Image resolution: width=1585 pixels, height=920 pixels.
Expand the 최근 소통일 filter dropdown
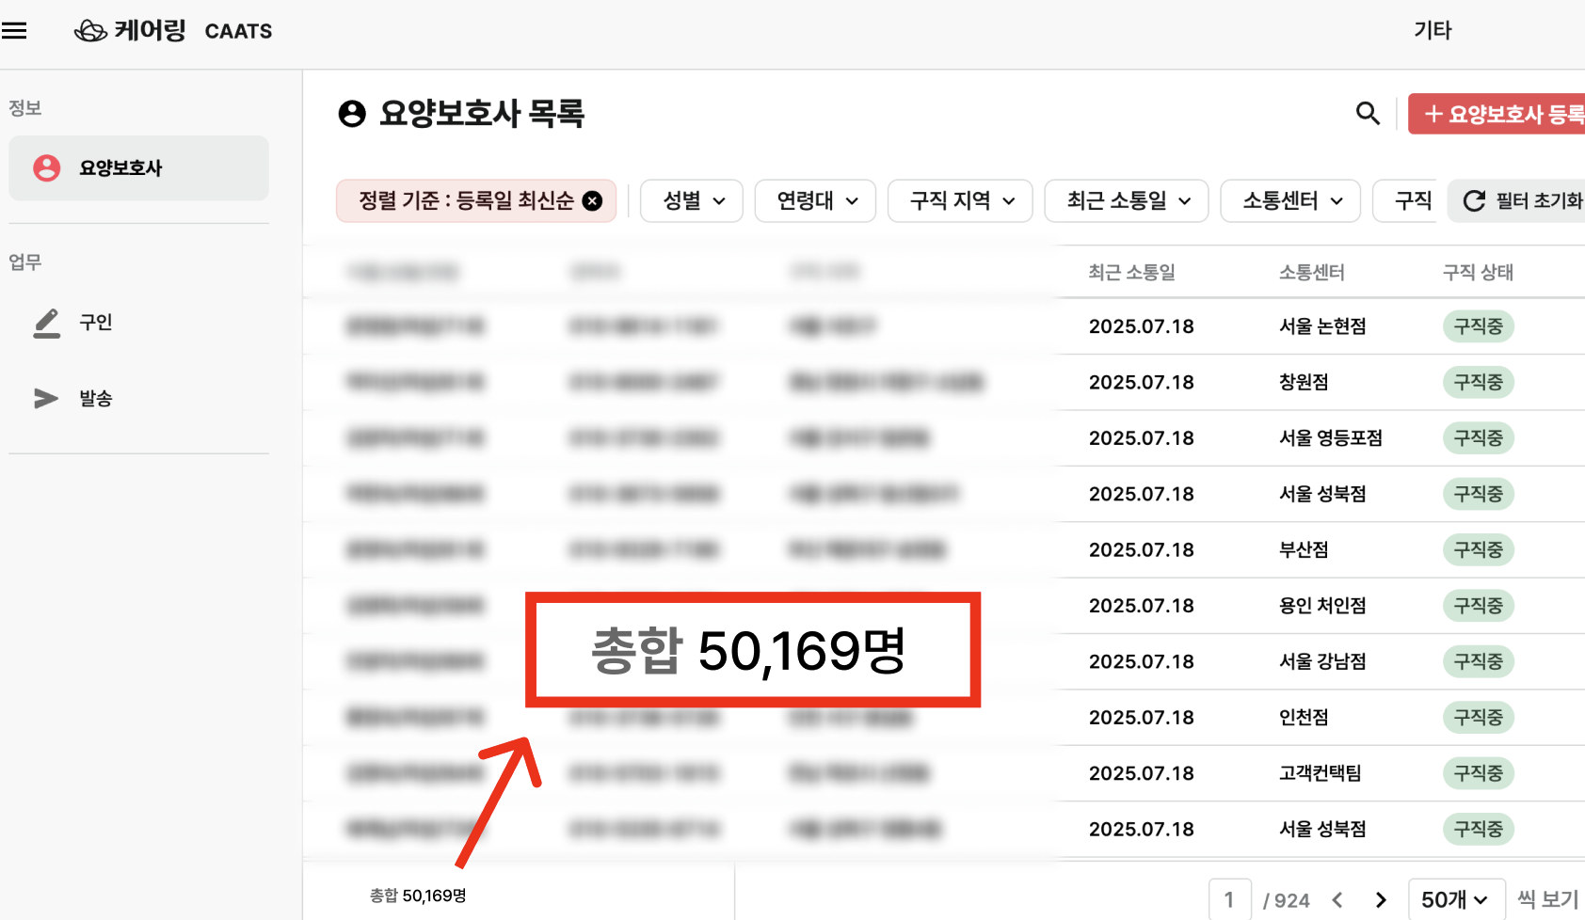(x=1127, y=200)
